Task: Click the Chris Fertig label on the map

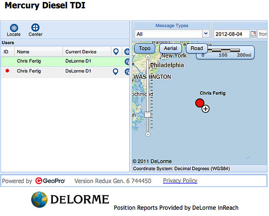Action: tap(212, 93)
